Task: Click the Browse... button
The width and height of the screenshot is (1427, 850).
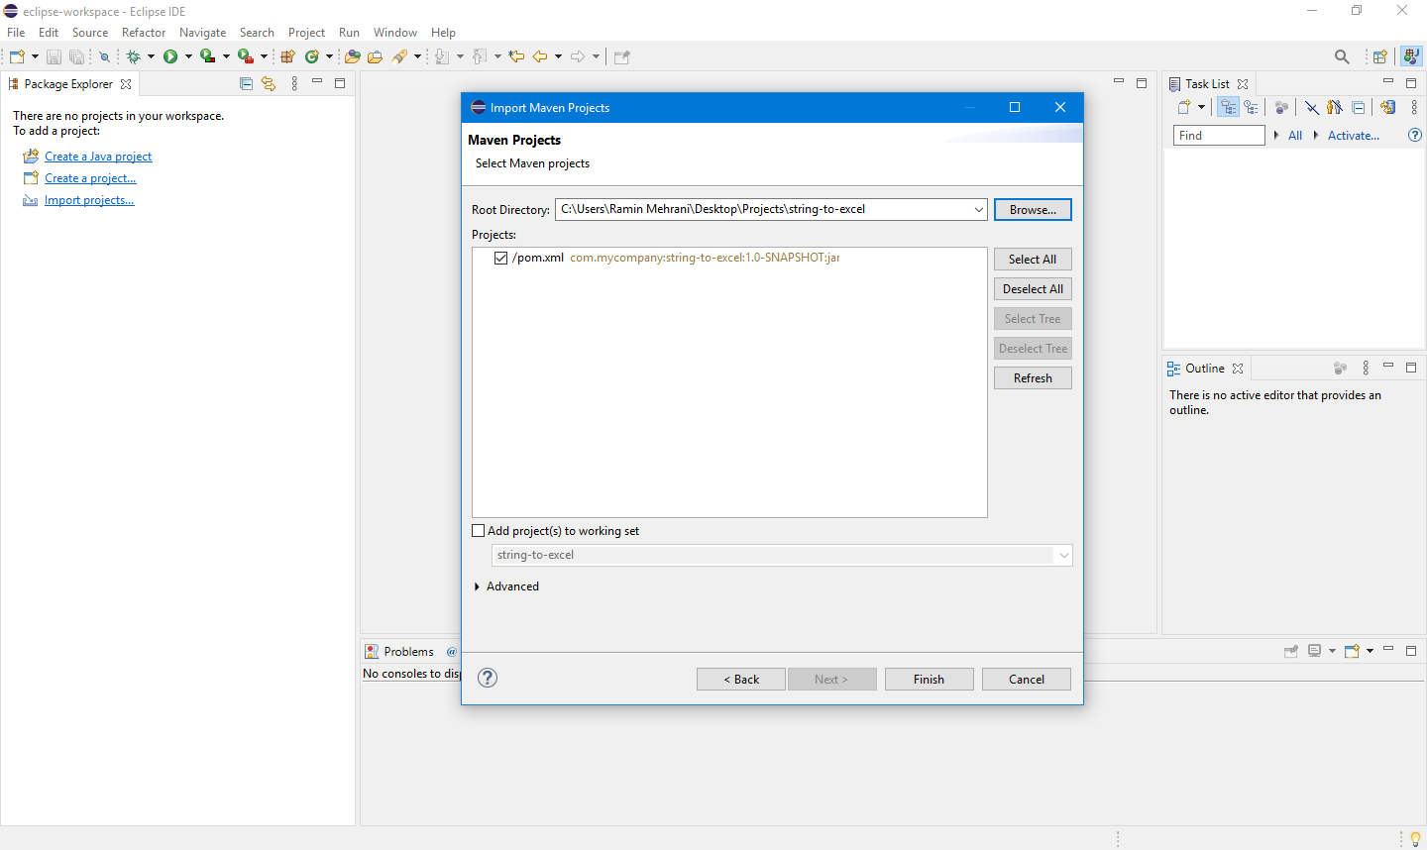Action: click(x=1033, y=209)
